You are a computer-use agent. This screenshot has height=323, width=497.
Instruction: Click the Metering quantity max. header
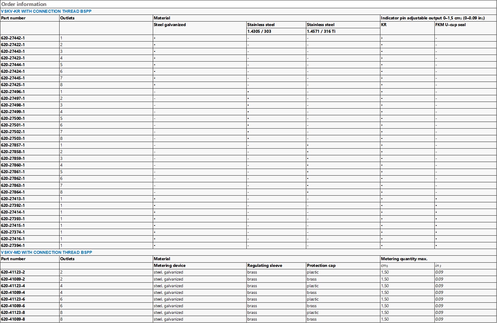(x=404, y=259)
